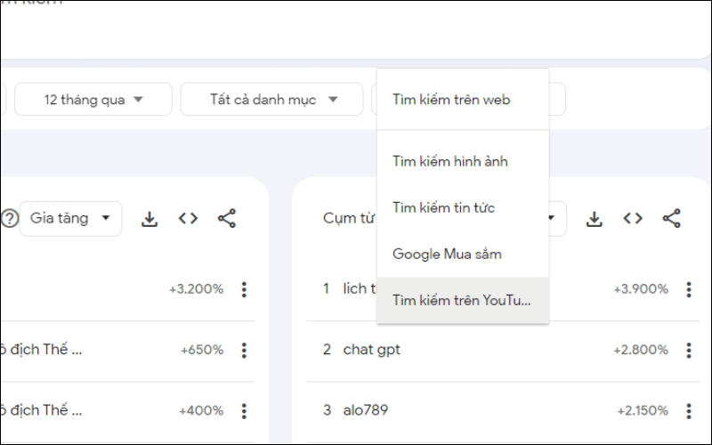The height and width of the screenshot is (445, 712).
Task: Choose "Google Mua sắm" from the menu
Action: pyautogui.click(x=448, y=254)
